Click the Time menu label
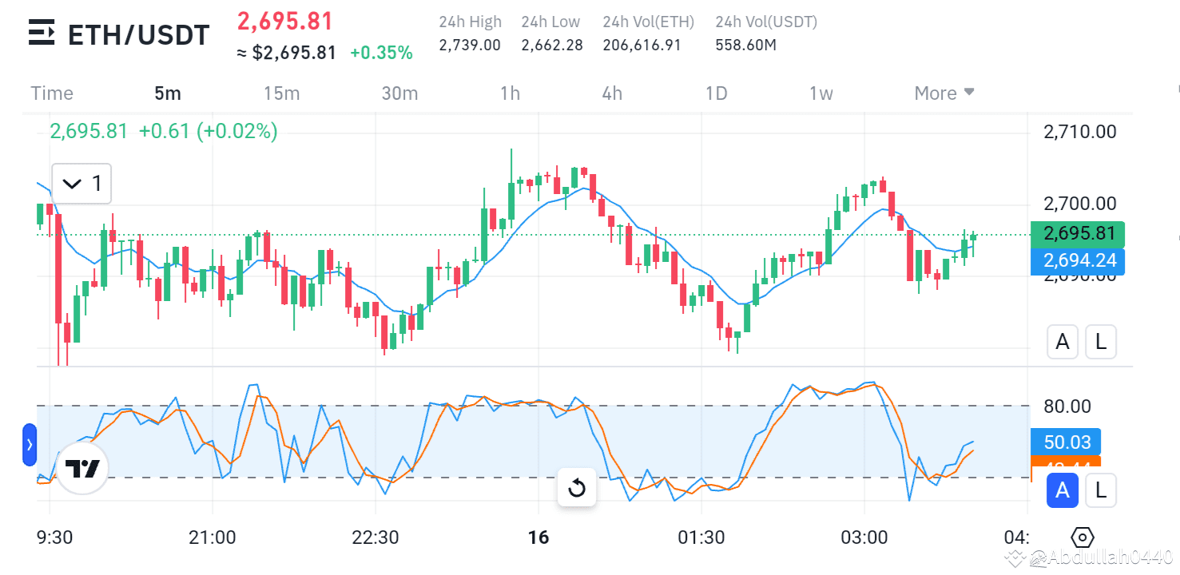This screenshot has height=575, width=1180. coord(51,93)
